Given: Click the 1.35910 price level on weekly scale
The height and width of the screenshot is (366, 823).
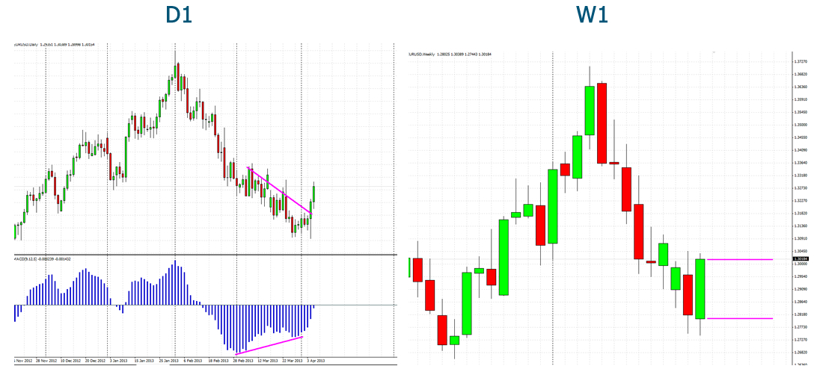Looking at the screenshot, I should pyautogui.click(x=801, y=99).
